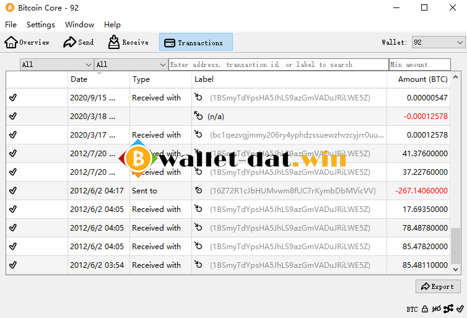Click confirmed checkmark for 37.22760000 transaction

pyautogui.click(x=13, y=172)
